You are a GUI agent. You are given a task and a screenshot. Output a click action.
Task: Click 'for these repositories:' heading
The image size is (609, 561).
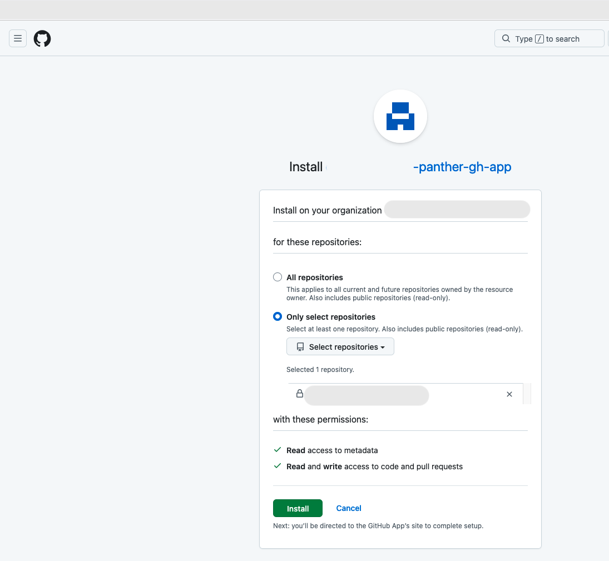317,242
